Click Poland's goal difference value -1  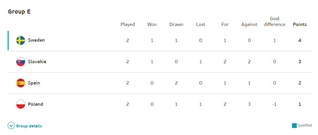click(275, 104)
